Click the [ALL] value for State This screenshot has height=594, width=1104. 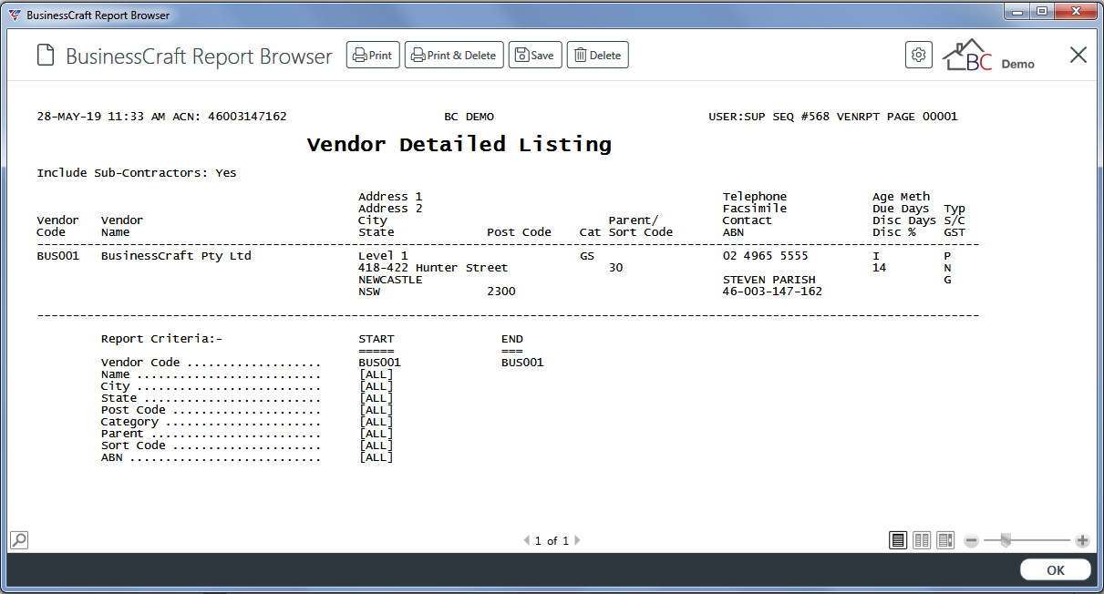coord(377,398)
